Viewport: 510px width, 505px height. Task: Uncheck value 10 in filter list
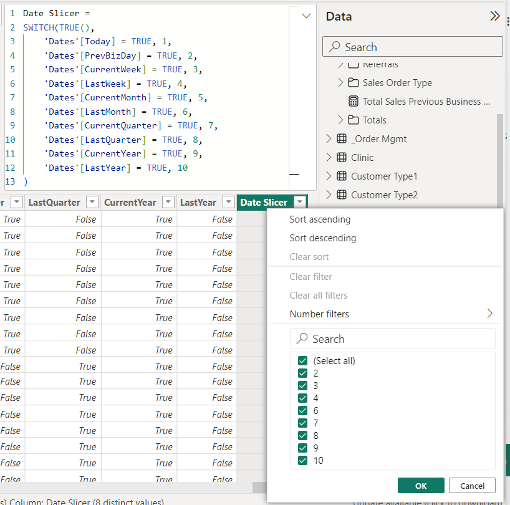tap(302, 461)
